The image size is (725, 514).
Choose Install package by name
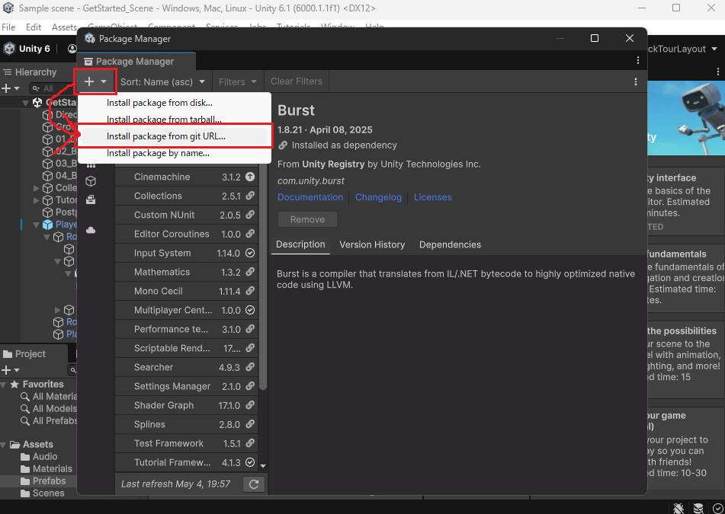click(x=158, y=153)
